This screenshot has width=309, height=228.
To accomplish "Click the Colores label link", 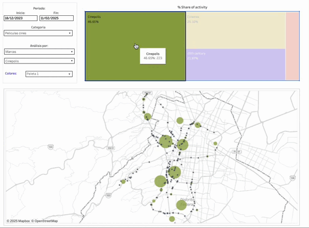I will point(11,74).
